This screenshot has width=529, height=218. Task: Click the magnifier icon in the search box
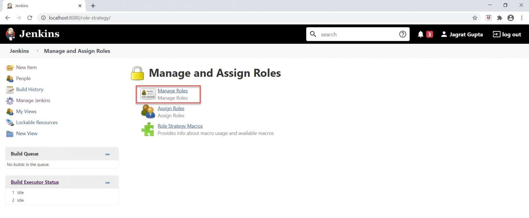coord(313,34)
